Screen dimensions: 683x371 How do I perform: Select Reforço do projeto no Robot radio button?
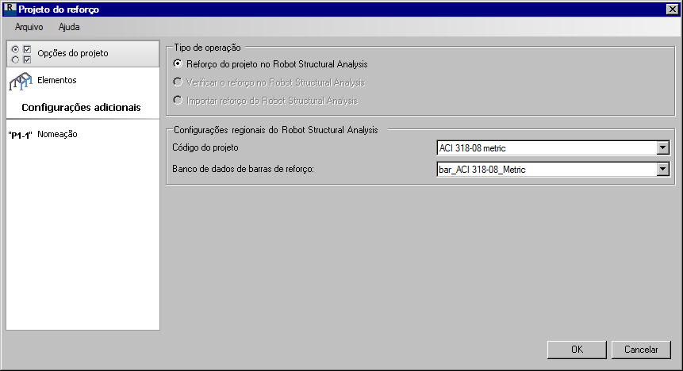(178, 63)
